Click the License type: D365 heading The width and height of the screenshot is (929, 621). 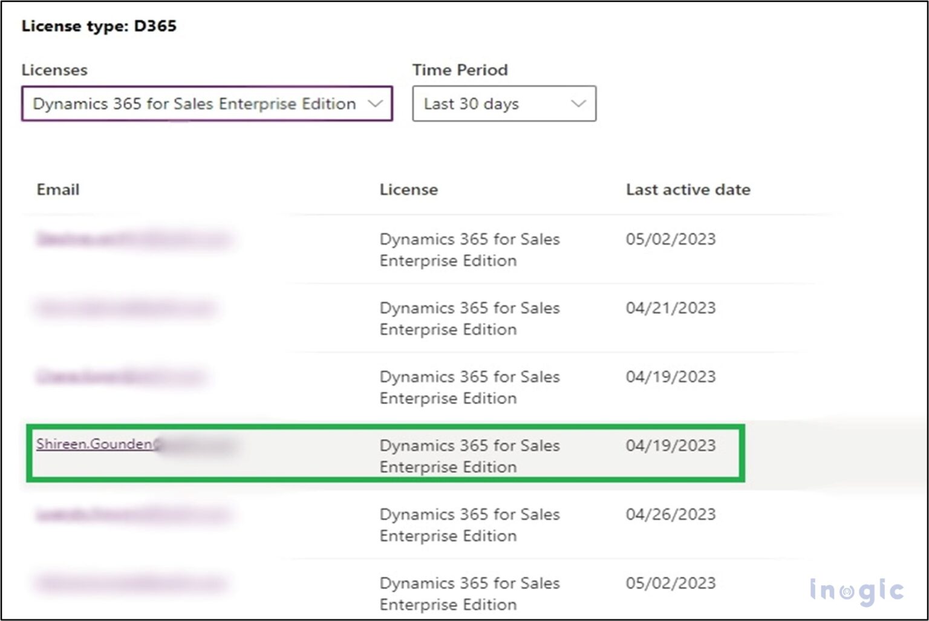[99, 26]
